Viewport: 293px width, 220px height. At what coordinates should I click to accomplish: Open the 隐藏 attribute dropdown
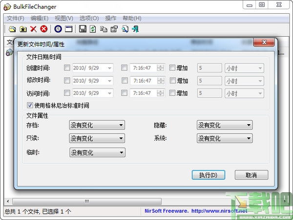click(225, 125)
